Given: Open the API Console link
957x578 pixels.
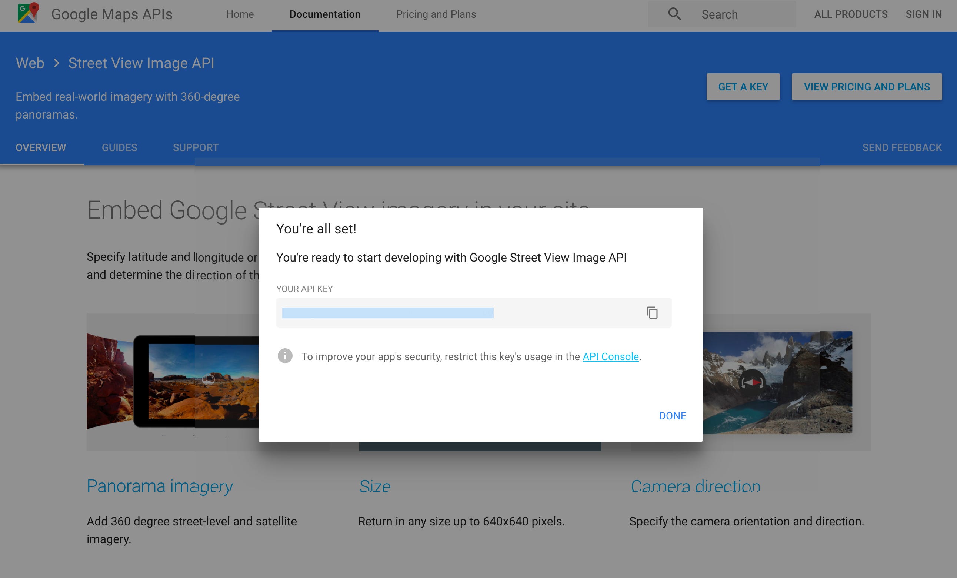Looking at the screenshot, I should (x=611, y=356).
